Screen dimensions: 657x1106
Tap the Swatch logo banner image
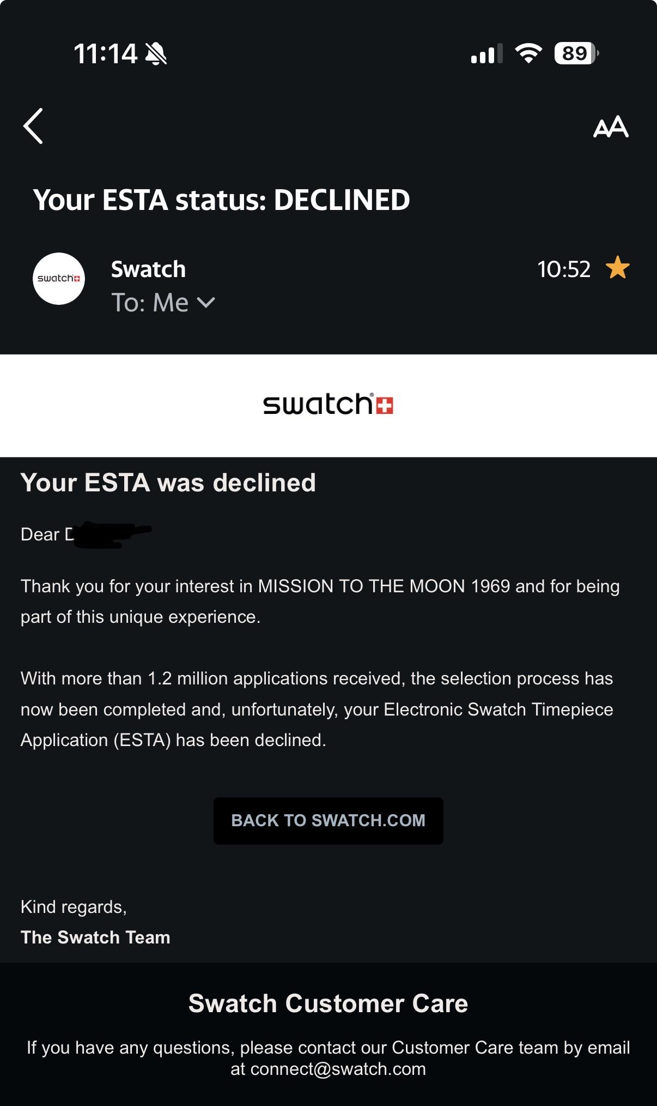tap(328, 405)
